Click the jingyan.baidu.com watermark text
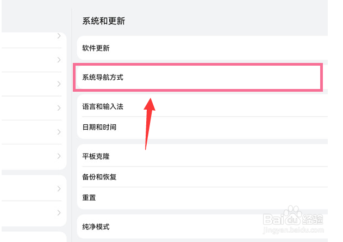The height and width of the screenshot is (242, 343). click(293, 230)
